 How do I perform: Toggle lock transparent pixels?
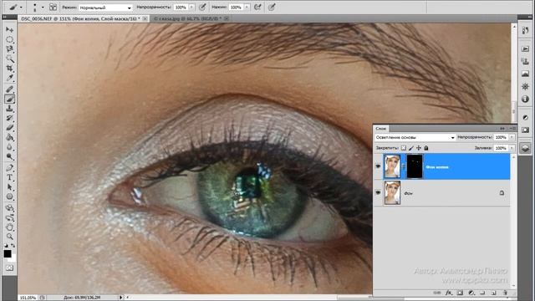404,148
